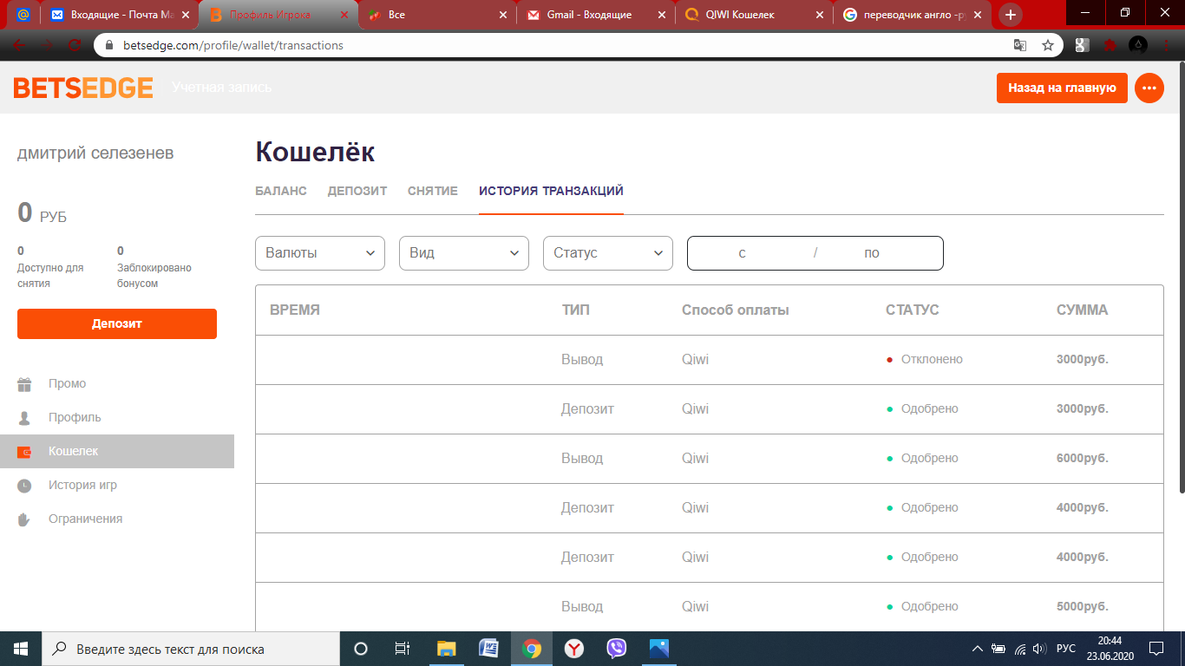1185x666 pixels.
Task: Open Viber from the taskbar
Action: point(617,648)
